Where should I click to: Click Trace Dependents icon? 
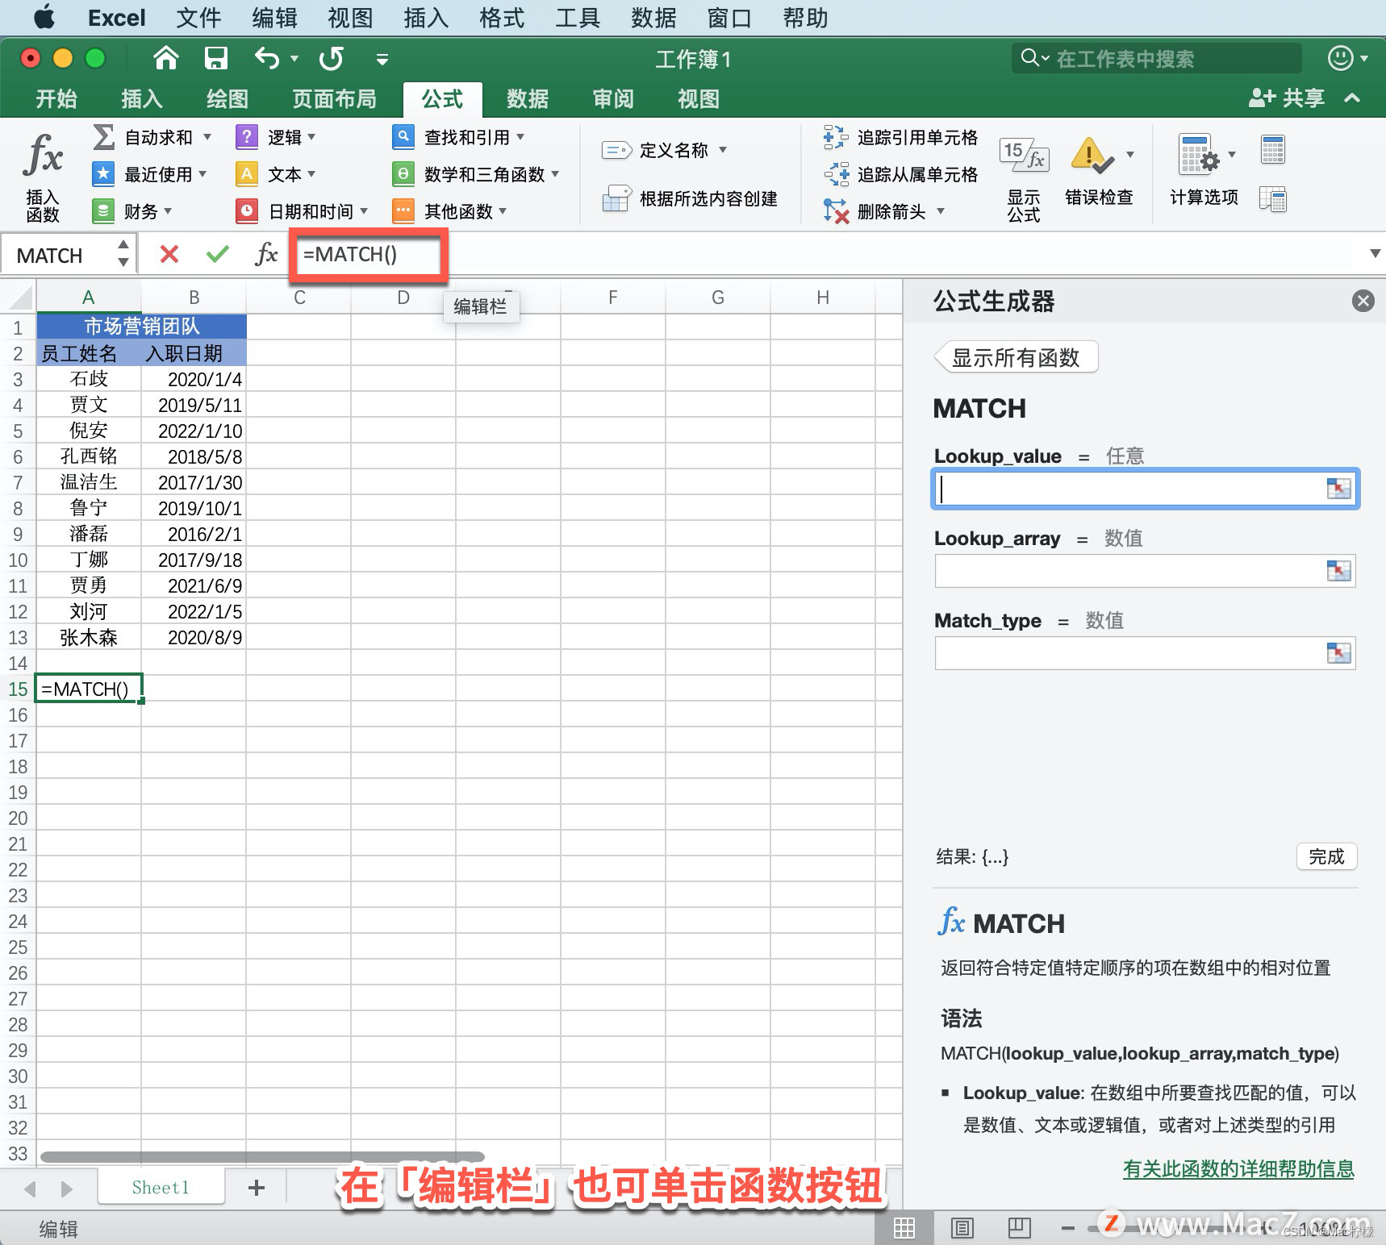click(x=836, y=173)
